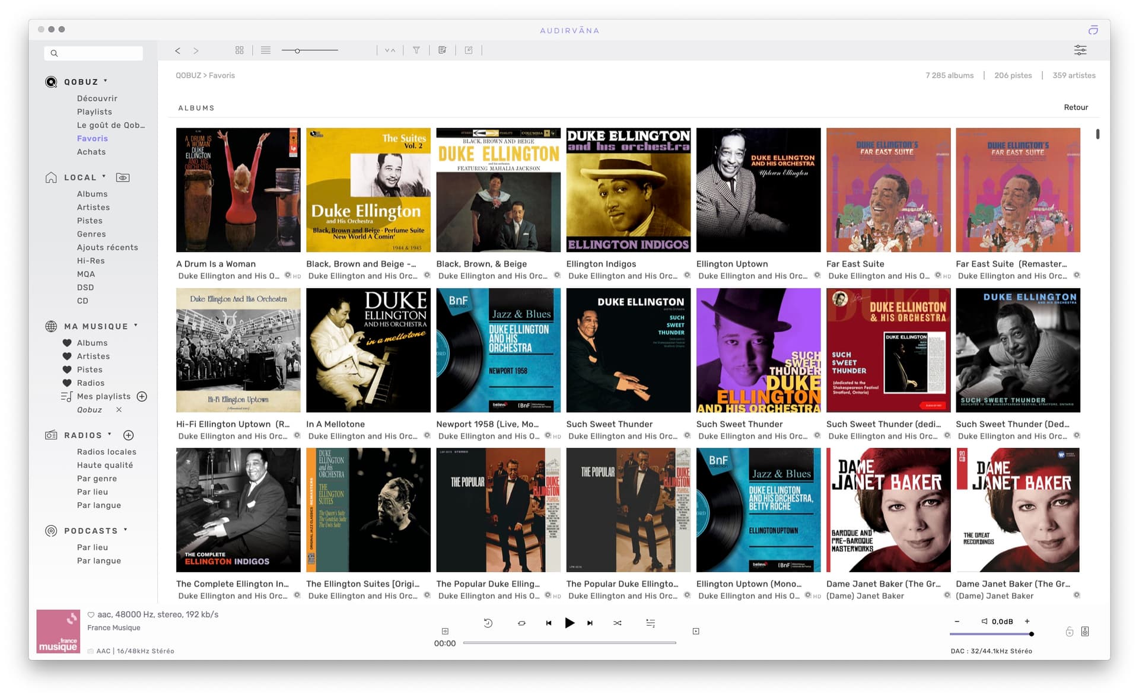Seek on the playback progress bar
1139x698 pixels.
(569, 643)
